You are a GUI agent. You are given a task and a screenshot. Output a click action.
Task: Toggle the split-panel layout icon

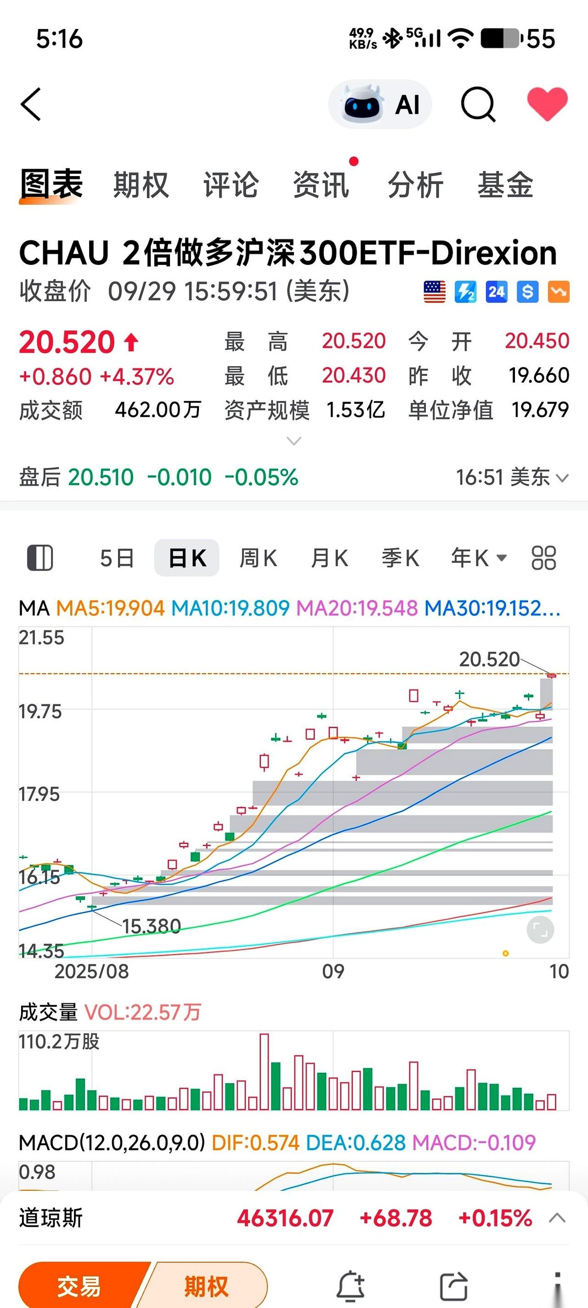tap(40, 558)
